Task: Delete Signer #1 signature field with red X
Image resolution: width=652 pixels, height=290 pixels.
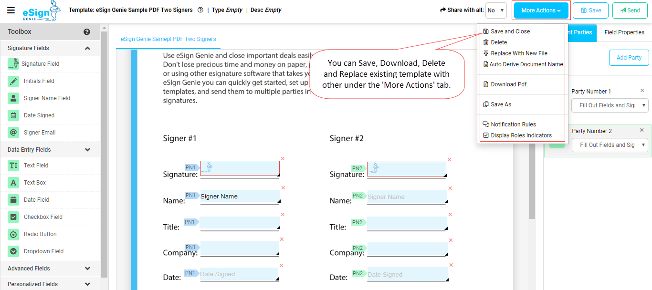Action: [x=283, y=159]
